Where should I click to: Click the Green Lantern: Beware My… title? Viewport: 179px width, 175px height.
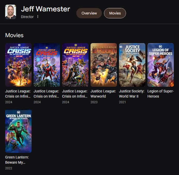coord(17,160)
